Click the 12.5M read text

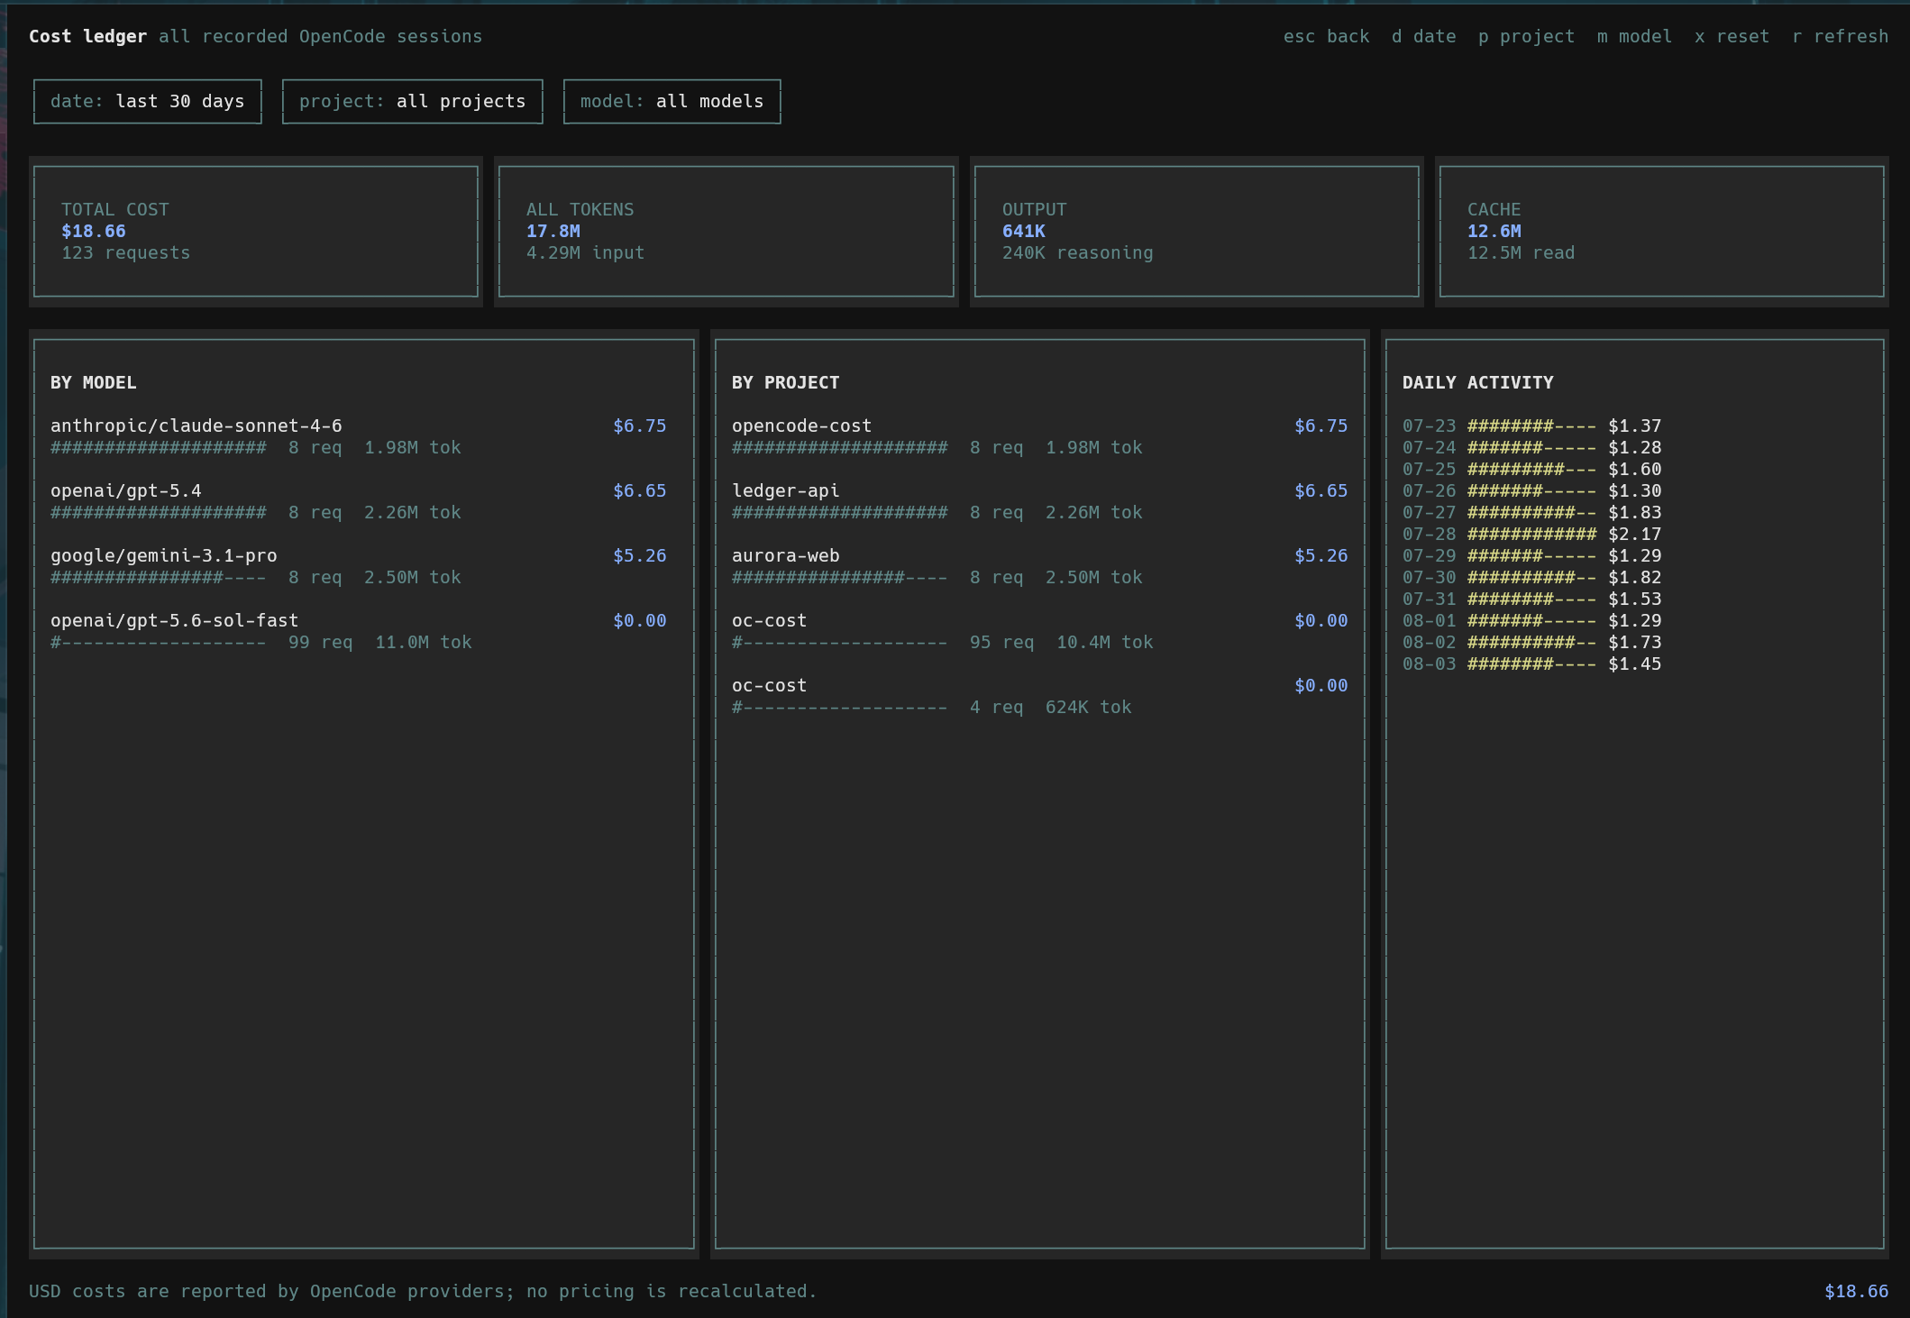(1522, 252)
